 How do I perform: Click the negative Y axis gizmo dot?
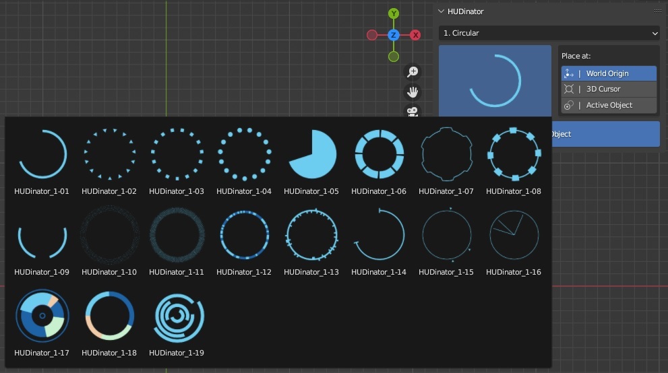(394, 56)
